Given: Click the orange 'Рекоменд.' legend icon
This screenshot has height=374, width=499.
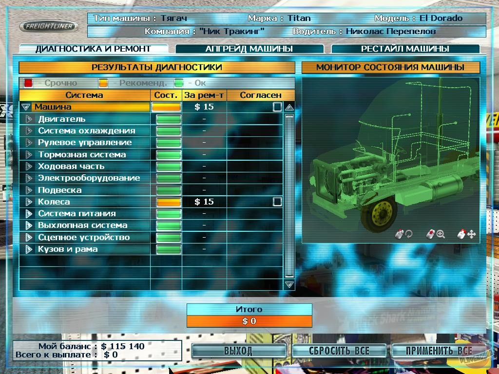Looking at the screenshot, I should click(x=103, y=83).
